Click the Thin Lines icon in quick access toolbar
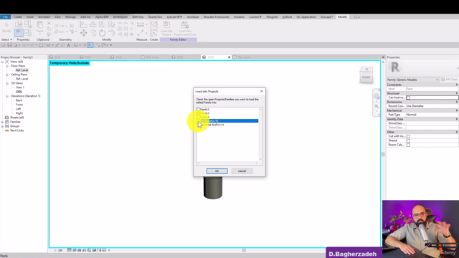This screenshot has width=459, height=258. tap(90, 45)
